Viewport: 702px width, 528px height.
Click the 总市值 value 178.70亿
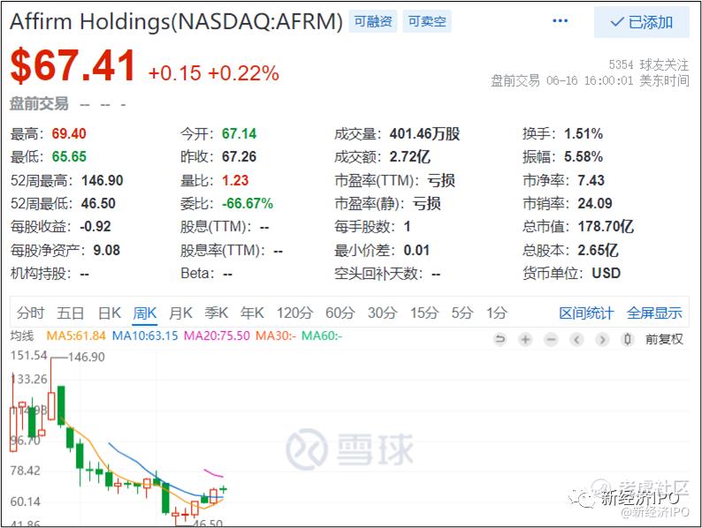(606, 227)
